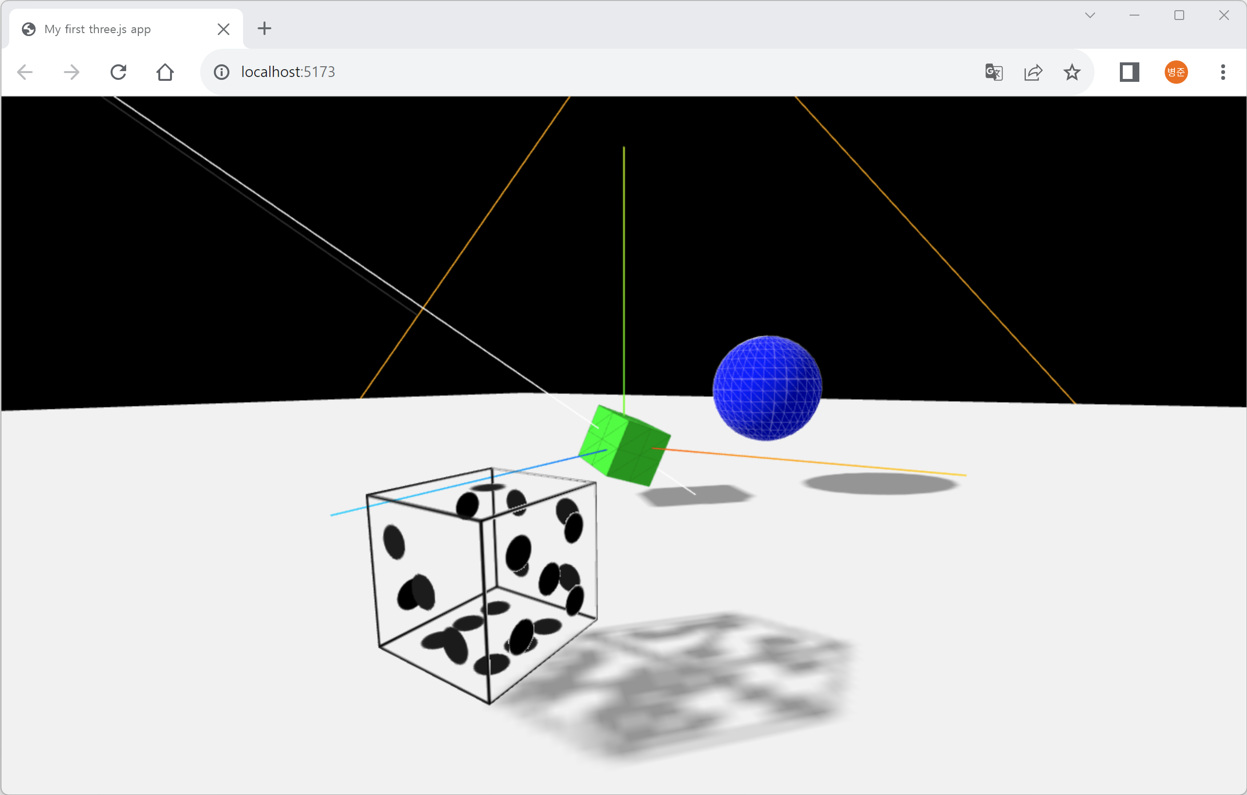Expand the tab search chevron
Viewport: 1247px width, 795px height.
[1090, 16]
